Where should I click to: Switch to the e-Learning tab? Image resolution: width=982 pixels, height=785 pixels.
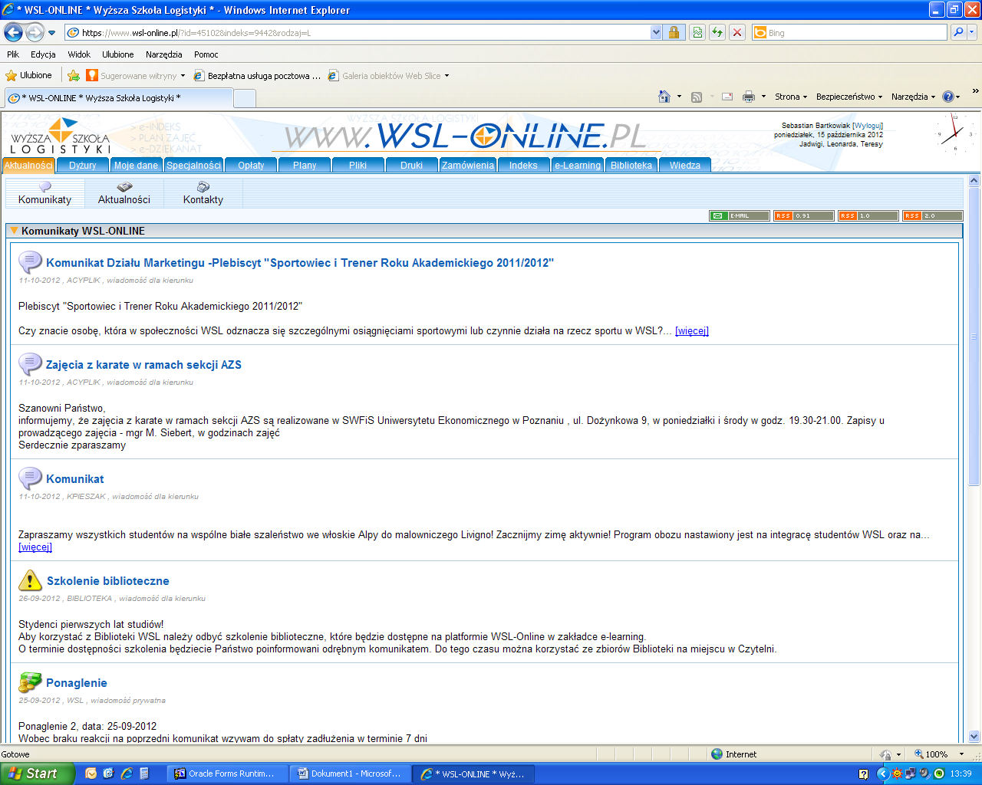click(578, 165)
